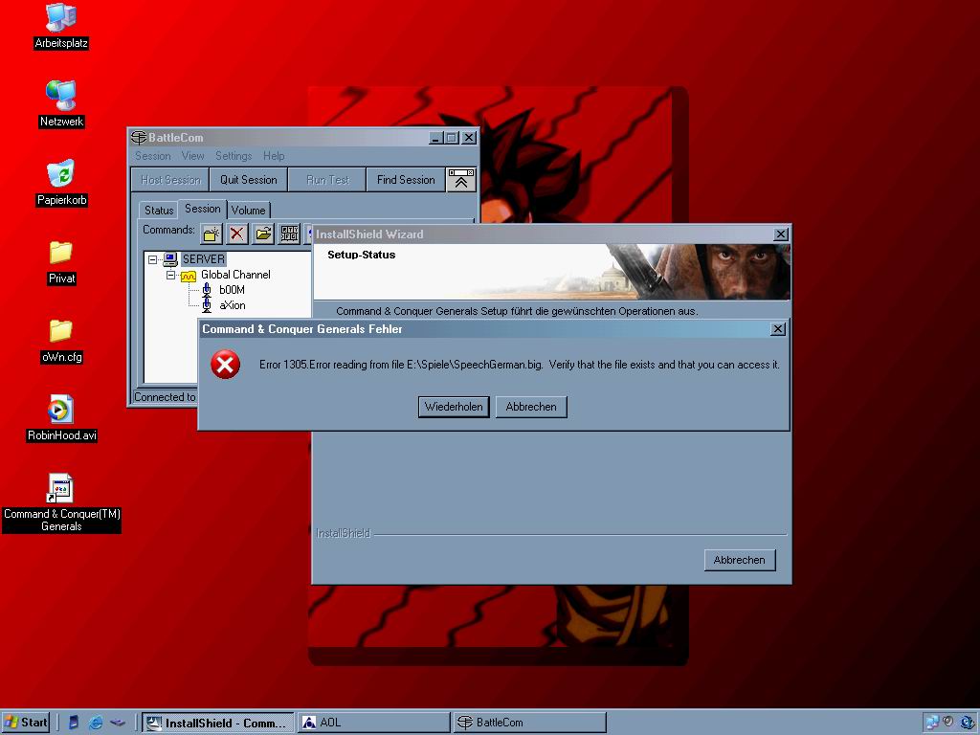980x735 pixels.
Task: Select the Command & Conquer Generals shortcut icon
Action: [x=60, y=488]
